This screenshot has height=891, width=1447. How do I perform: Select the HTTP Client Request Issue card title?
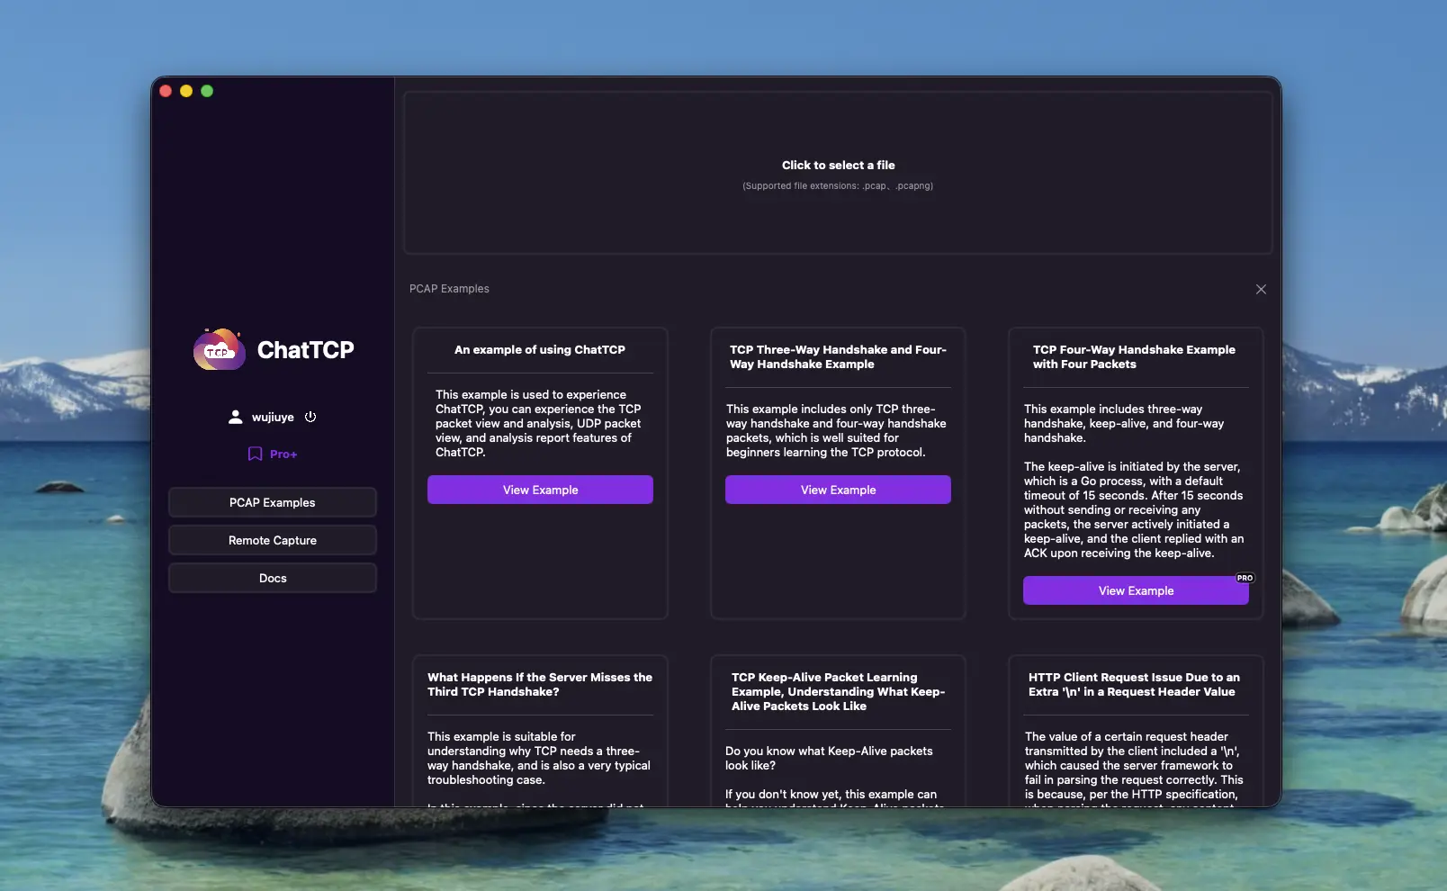[1134, 684]
